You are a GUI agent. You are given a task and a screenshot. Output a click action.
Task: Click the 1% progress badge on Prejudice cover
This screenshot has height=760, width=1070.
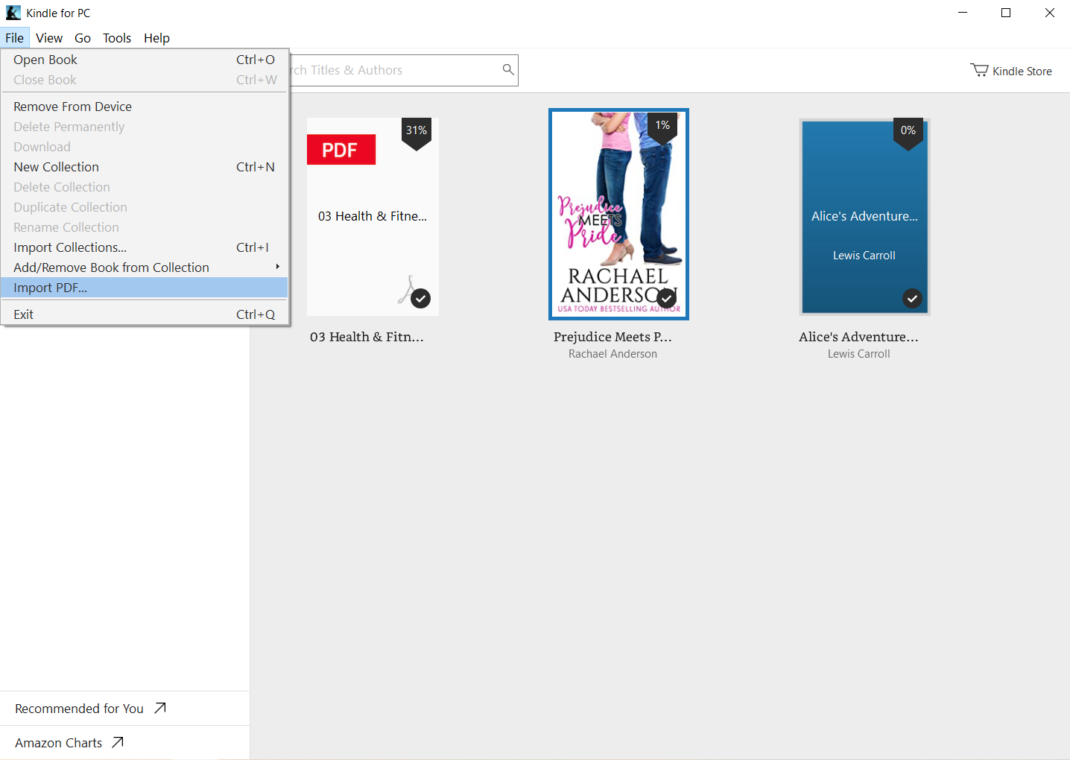(x=662, y=126)
